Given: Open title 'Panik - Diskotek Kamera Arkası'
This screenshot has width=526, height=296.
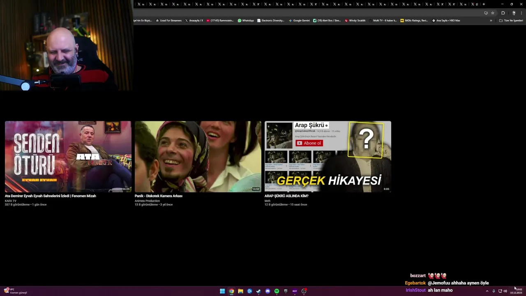Looking at the screenshot, I should click(159, 196).
